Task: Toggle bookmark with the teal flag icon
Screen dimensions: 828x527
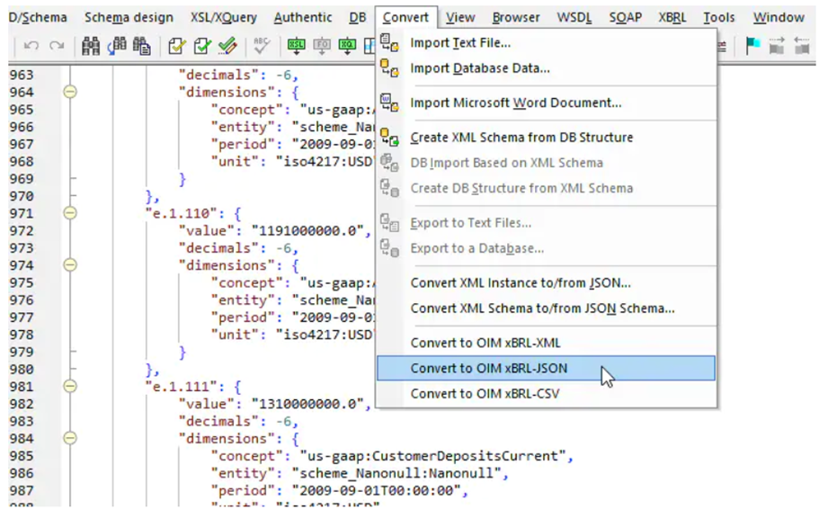Action: click(753, 46)
